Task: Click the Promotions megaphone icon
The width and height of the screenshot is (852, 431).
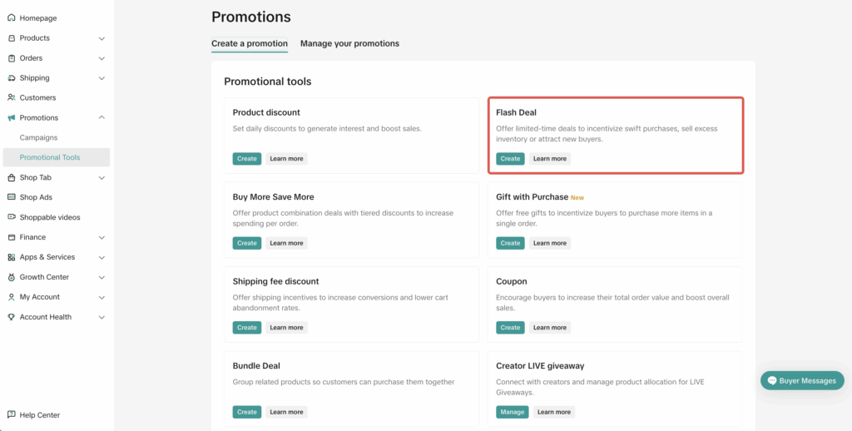Action: coord(12,118)
